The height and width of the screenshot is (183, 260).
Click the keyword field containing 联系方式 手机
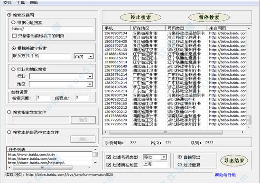[41, 56]
